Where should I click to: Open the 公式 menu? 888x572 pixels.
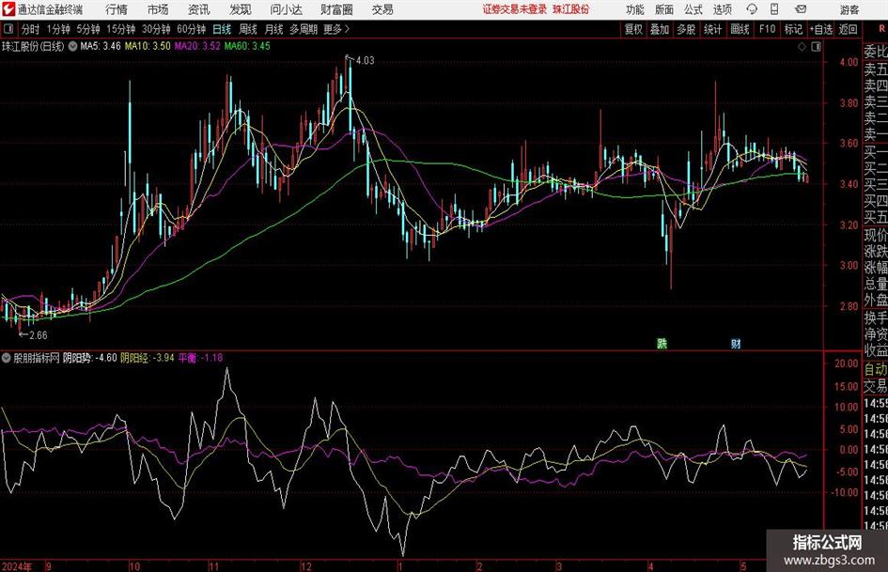coord(693,9)
